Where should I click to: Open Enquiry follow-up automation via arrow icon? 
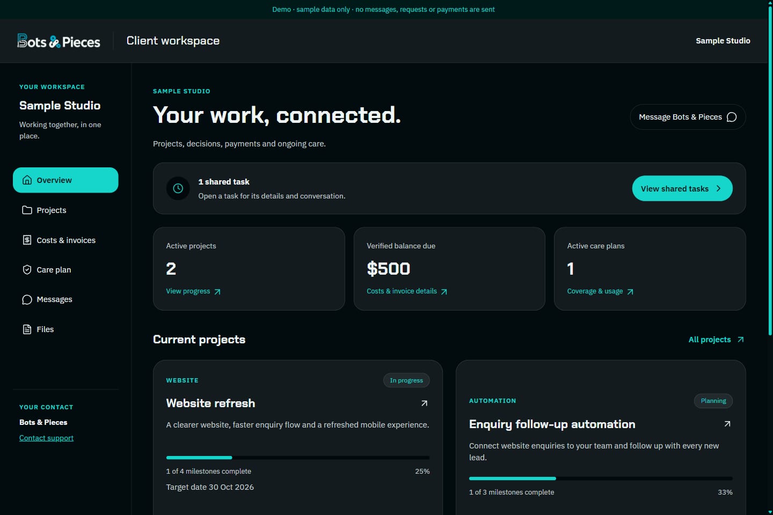coord(727,424)
